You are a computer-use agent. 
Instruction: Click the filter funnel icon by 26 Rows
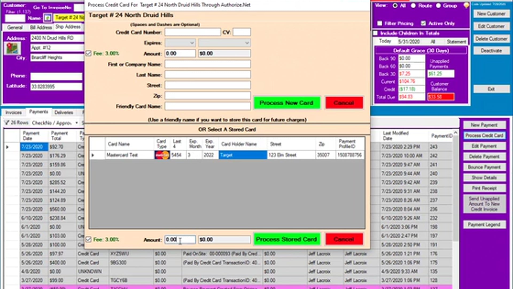pyautogui.click(x=7, y=123)
